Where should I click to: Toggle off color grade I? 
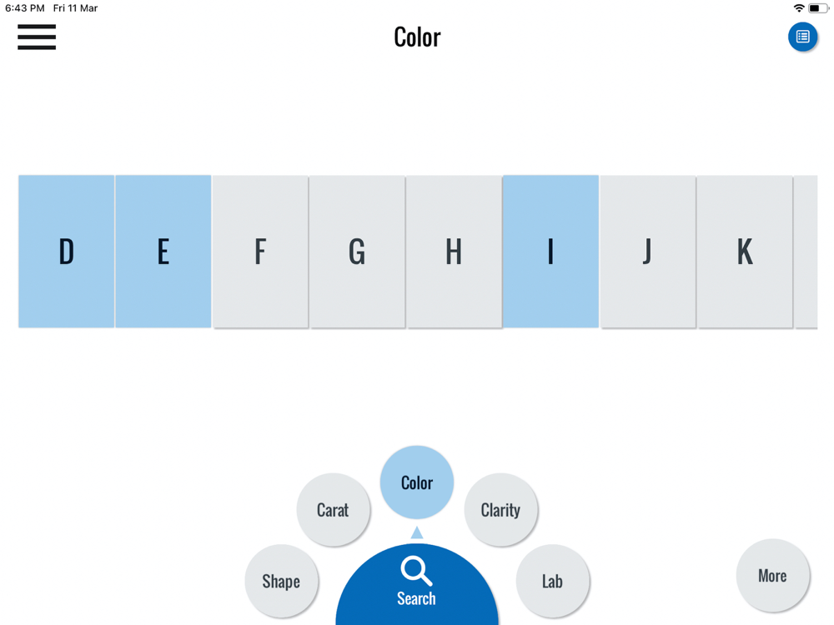[x=550, y=251]
